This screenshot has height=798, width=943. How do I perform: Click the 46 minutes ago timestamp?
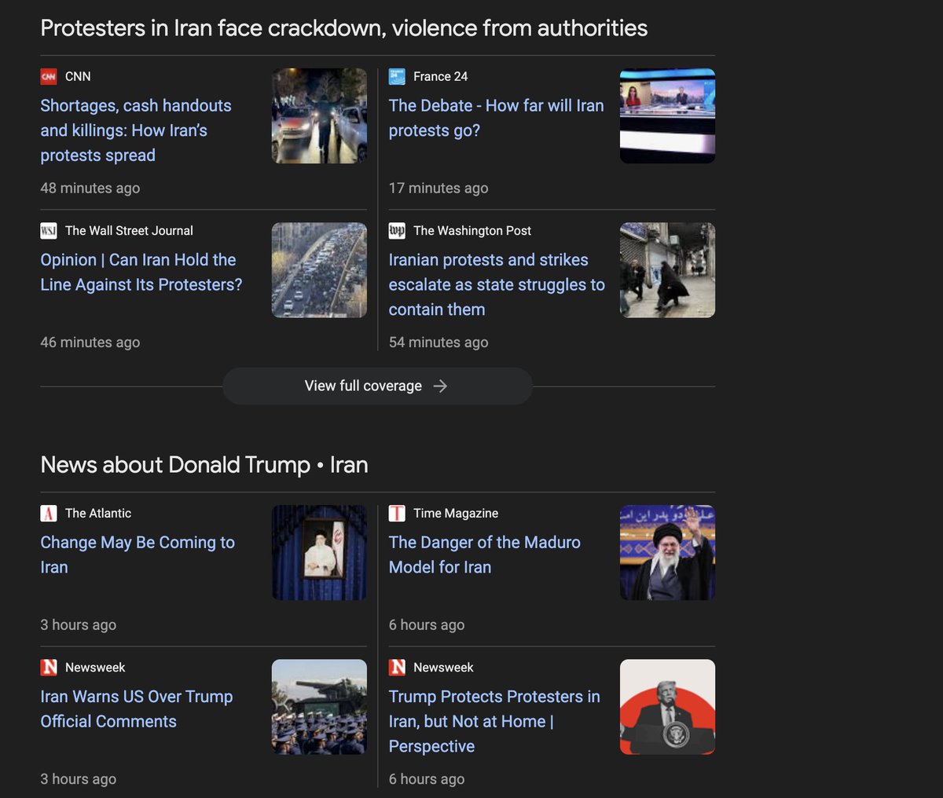point(90,342)
